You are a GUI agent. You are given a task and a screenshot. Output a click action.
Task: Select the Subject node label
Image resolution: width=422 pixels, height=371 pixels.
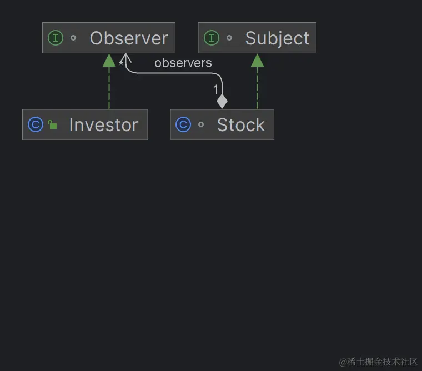(277, 38)
